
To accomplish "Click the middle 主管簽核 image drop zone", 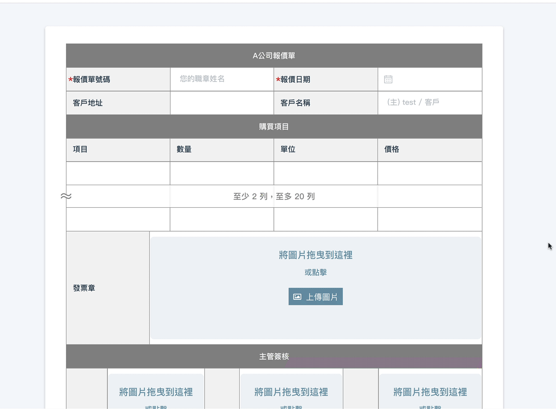I will point(291,391).
